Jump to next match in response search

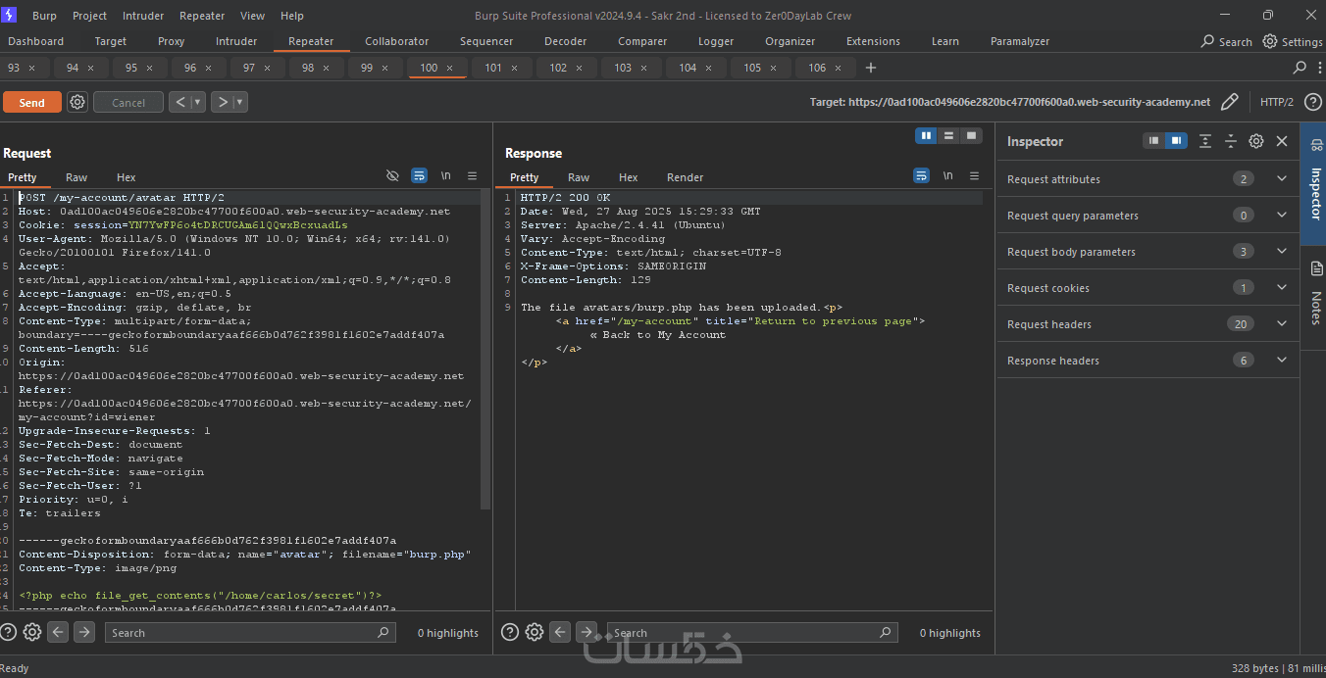(586, 632)
